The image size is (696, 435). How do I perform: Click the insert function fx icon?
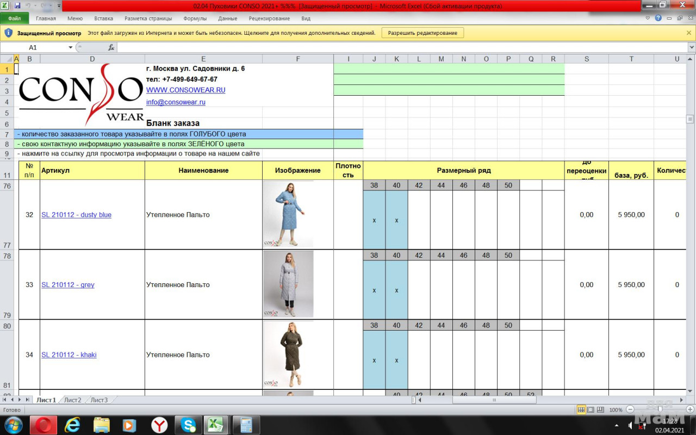[x=111, y=47]
